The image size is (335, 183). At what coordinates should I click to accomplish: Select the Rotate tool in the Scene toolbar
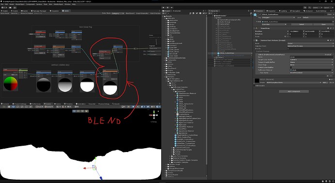point(17,107)
